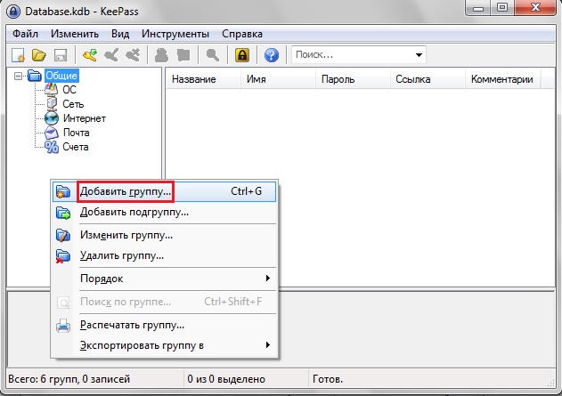
Task: Select the Интернет group in the tree
Action: (84, 118)
